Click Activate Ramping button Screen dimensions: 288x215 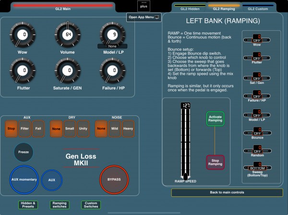(x=215, y=119)
